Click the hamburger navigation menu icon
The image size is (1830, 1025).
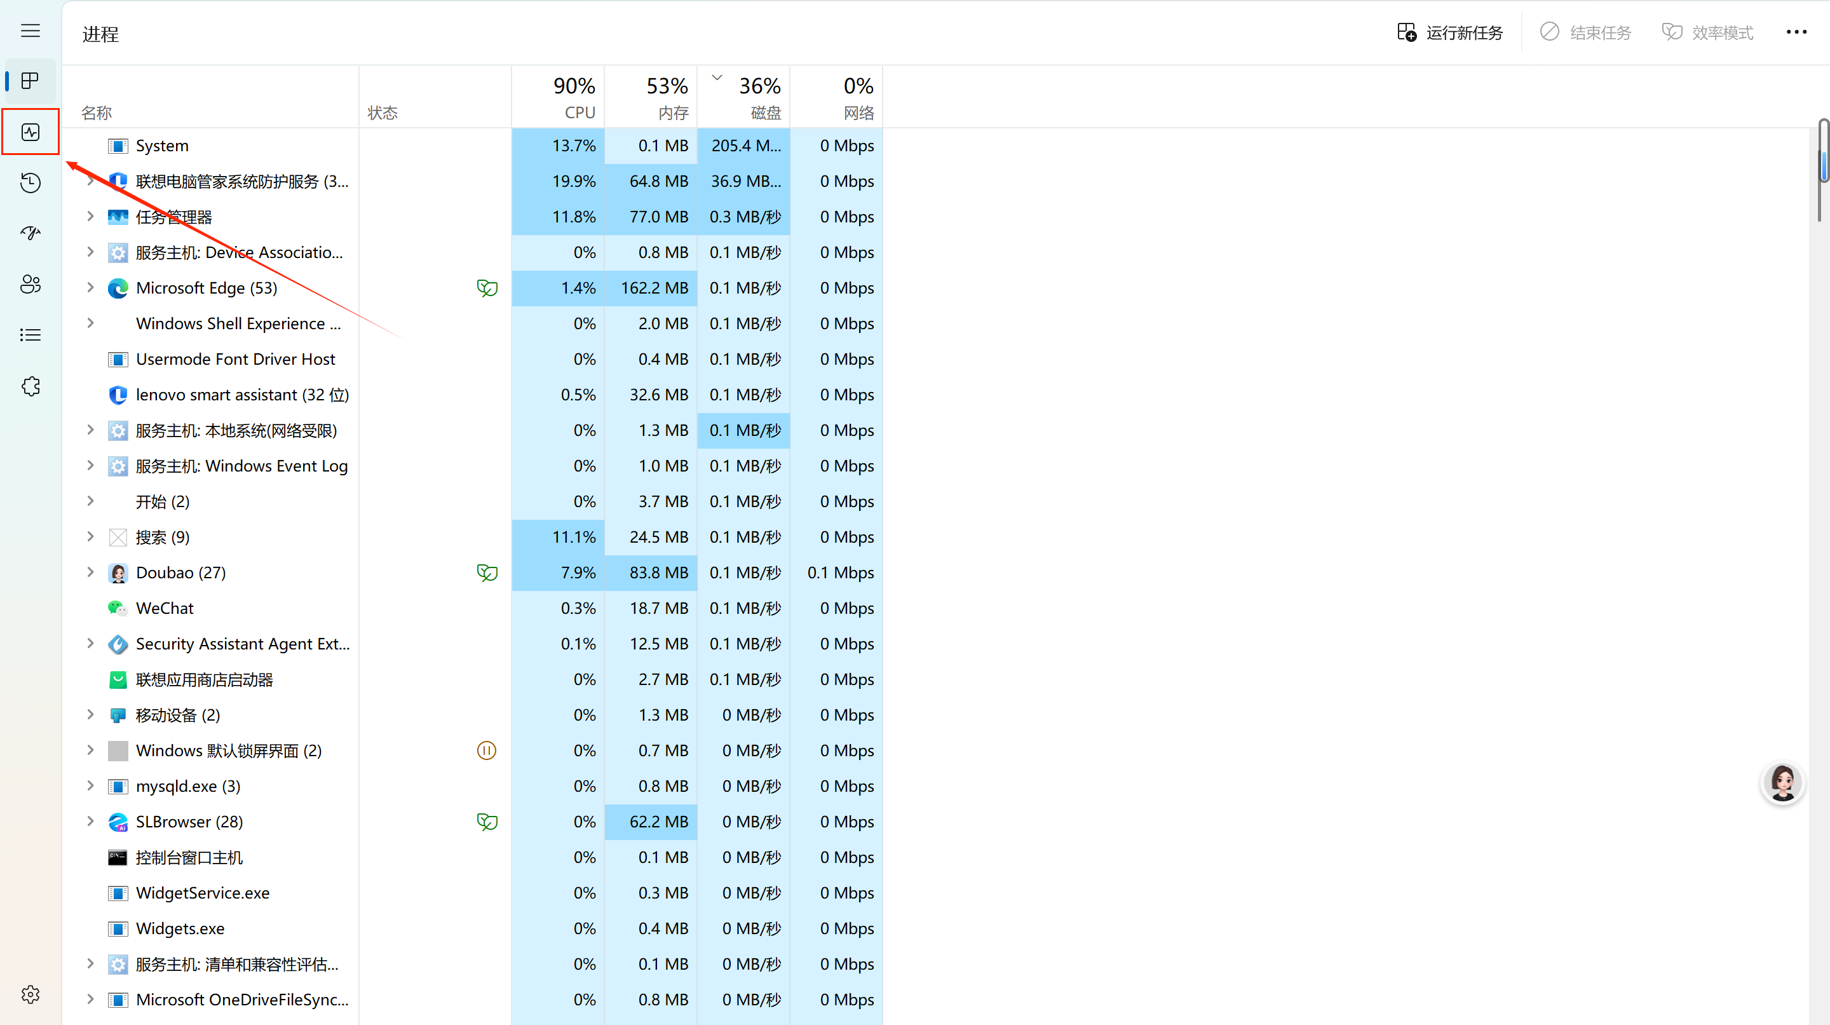coord(30,31)
